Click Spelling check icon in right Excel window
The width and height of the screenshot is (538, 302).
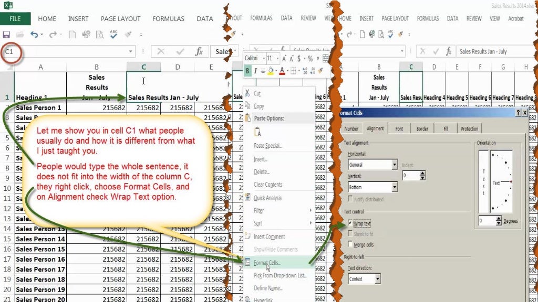coord(390,34)
